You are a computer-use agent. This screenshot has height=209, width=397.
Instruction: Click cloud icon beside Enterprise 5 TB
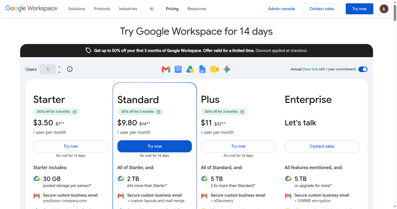[288, 179]
